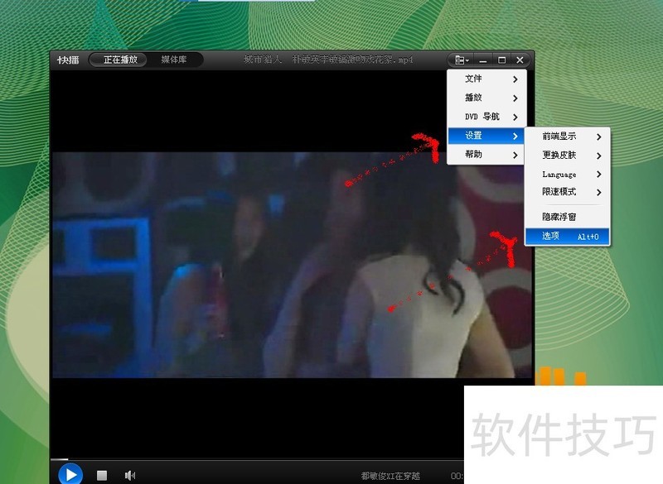Stop playback with the square Stop icon
The height and width of the screenshot is (484, 663).
102,475
